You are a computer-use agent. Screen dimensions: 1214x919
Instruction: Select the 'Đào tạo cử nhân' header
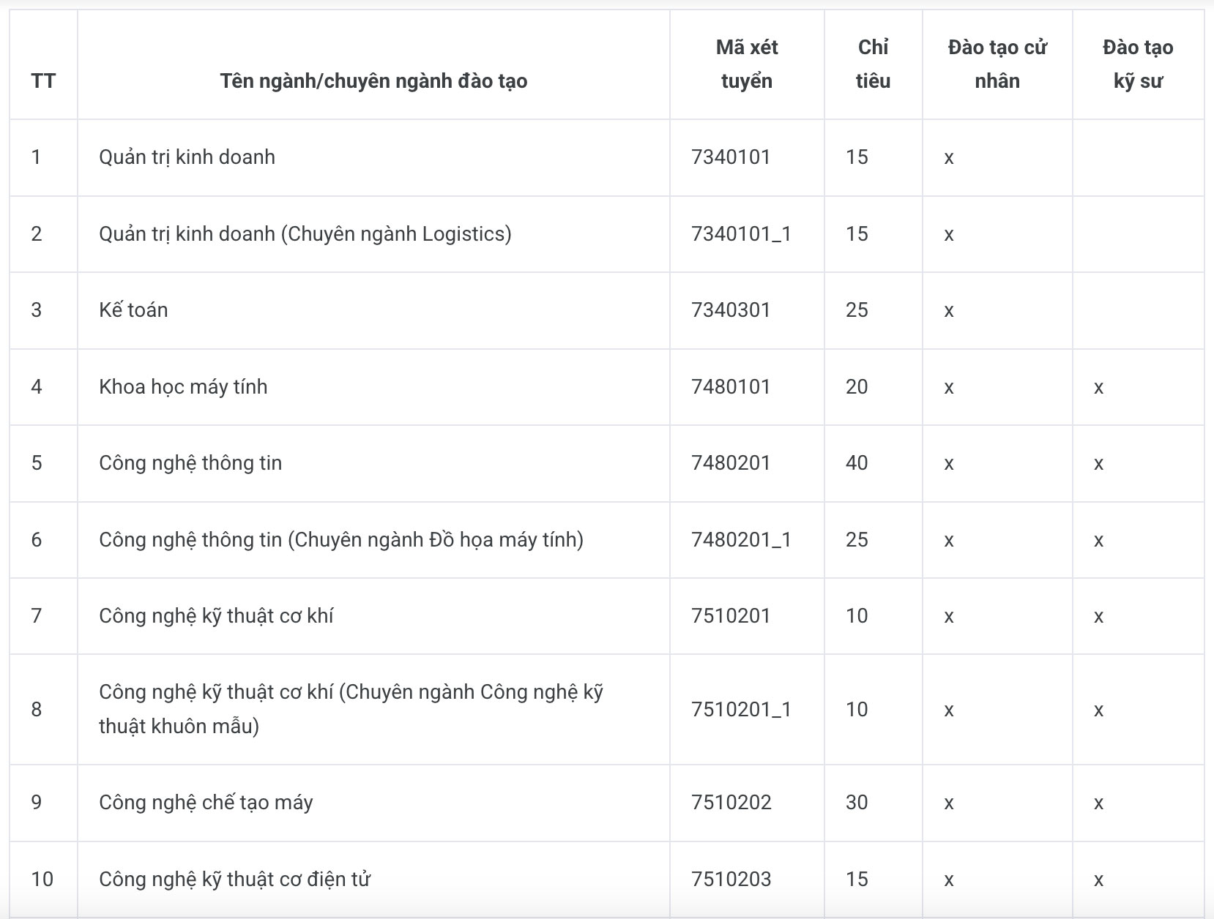coord(997,64)
